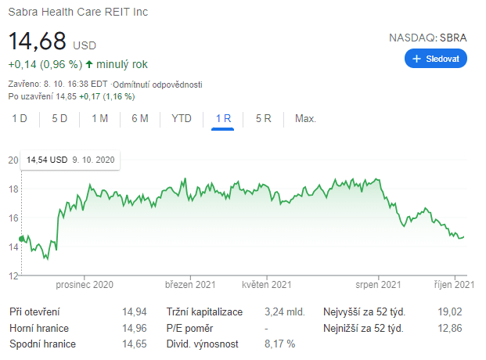Click the 14,54 USD chart tooltip
This screenshot has width=486, height=360.
point(70,160)
